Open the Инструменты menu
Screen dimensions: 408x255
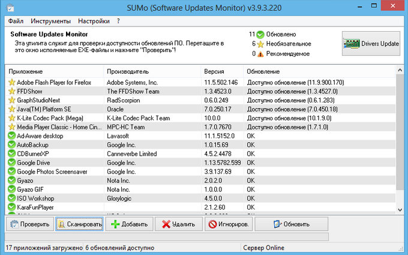50,21
